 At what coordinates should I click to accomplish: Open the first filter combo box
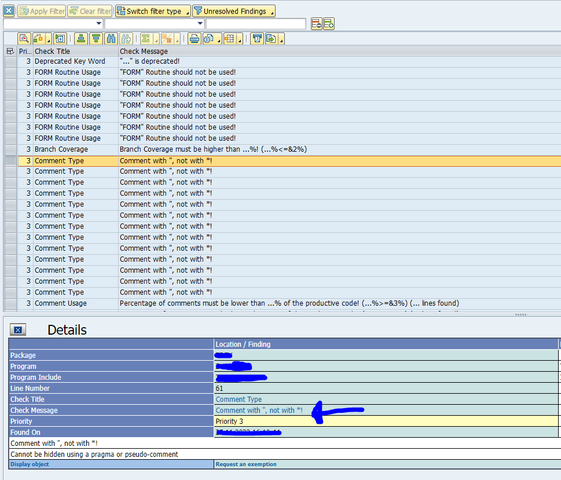97,24
